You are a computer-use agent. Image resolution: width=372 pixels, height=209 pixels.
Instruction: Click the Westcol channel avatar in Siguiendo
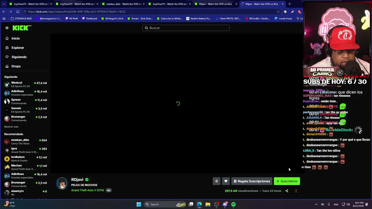[x=7, y=84]
